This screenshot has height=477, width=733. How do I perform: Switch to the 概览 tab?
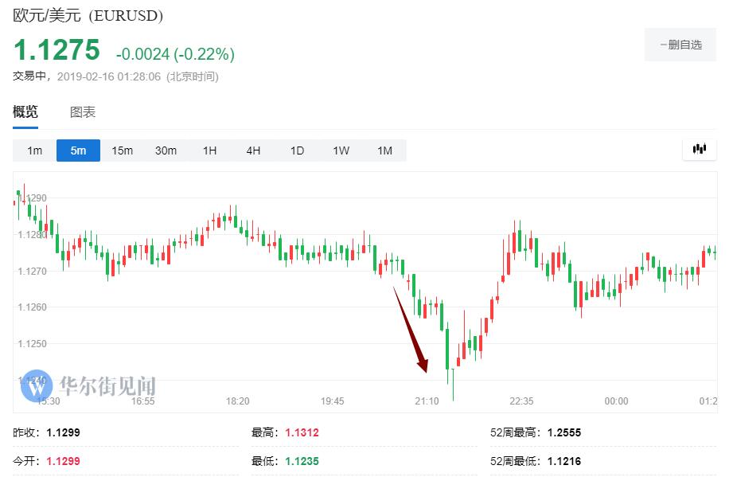click(25, 112)
